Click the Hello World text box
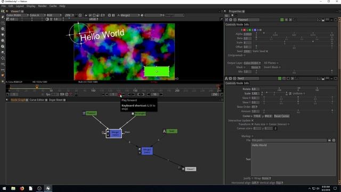341x192 pixels. [293, 159]
